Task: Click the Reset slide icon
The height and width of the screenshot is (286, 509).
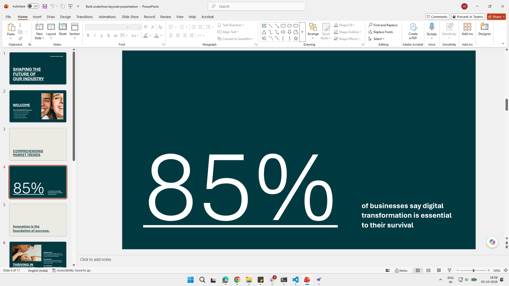Action: 63,29
